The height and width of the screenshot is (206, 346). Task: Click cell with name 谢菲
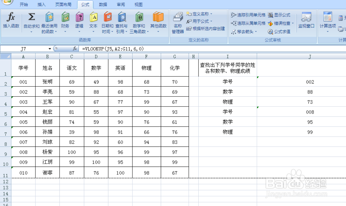[x=47, y=173]
